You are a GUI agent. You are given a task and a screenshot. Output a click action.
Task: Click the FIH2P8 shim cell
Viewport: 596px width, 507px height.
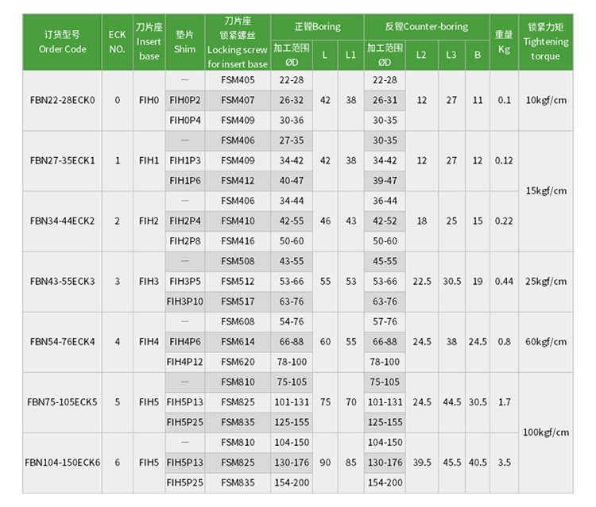tap(185, 241)
